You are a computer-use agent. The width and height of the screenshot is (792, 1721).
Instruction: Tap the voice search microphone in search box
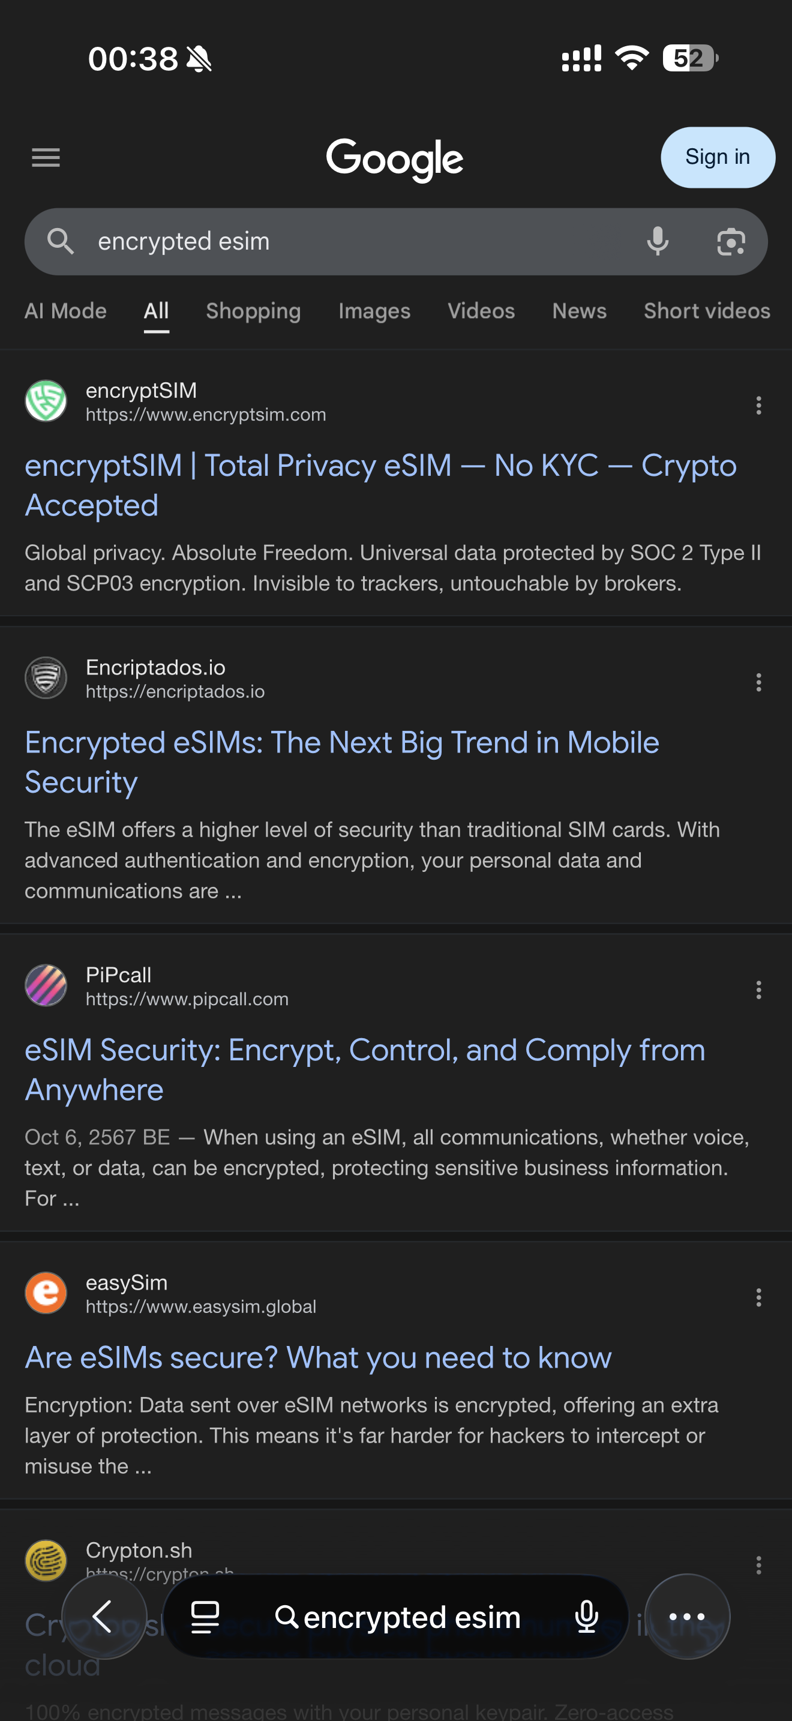[x=657, y=241]
